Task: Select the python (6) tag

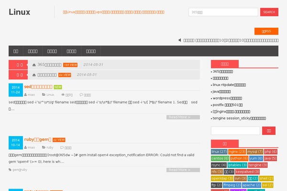Action: point(239,158)
